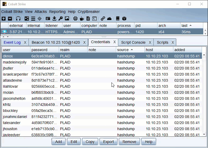Sort sessions by the pid column header

coord(146,26)
